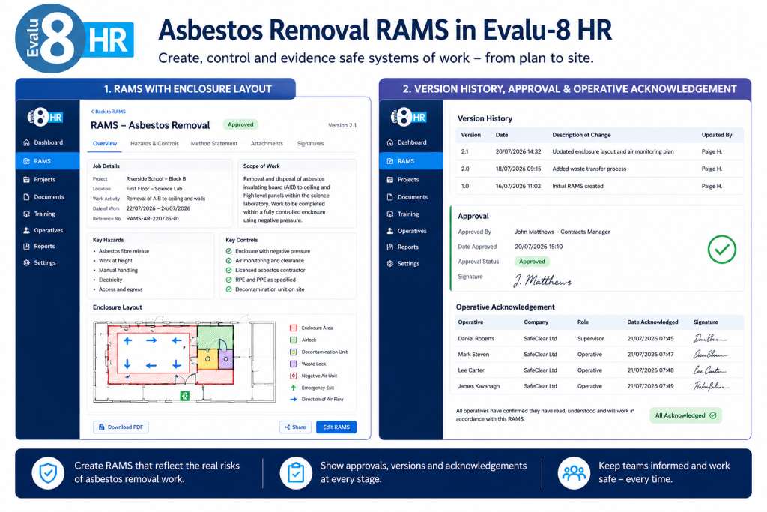Screen dimensions: 767x512
Task: Click the Edit RAMS button
Action: pos(336,427)
